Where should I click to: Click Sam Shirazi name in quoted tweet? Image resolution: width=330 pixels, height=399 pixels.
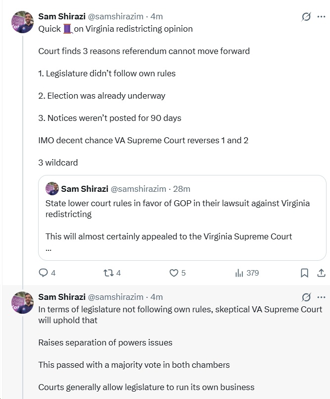click(x=84, y=189)
